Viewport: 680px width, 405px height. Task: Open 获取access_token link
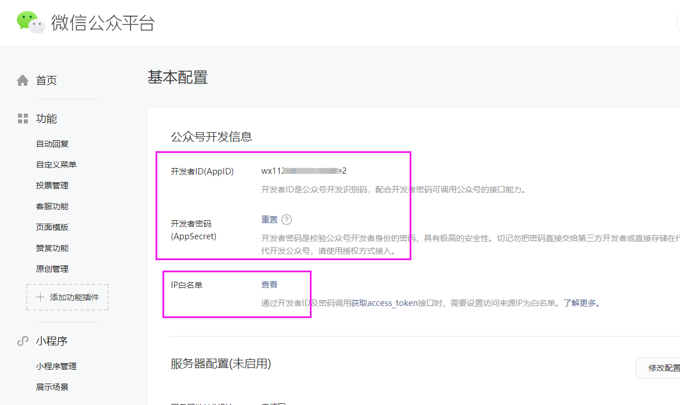[384, 303]
